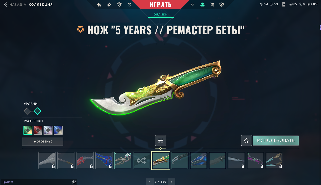
Task: Go to previous skins page arrow
Action: (150, 182)
